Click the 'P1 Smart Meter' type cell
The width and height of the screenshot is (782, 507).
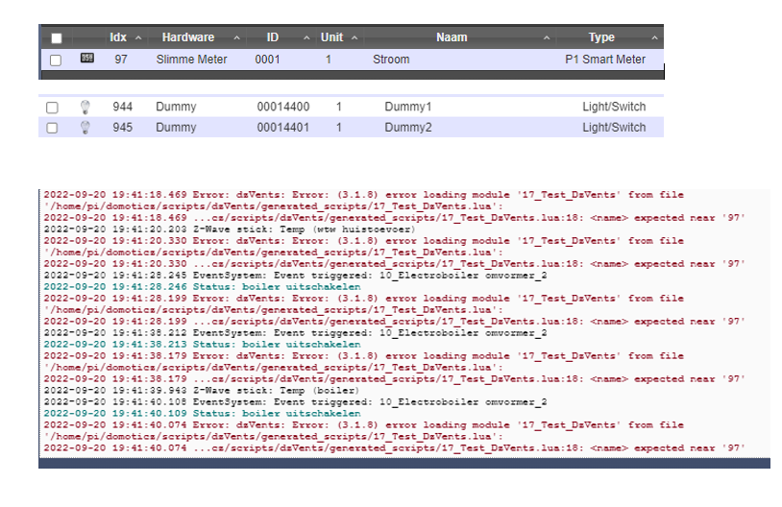(x=605, y=60)
